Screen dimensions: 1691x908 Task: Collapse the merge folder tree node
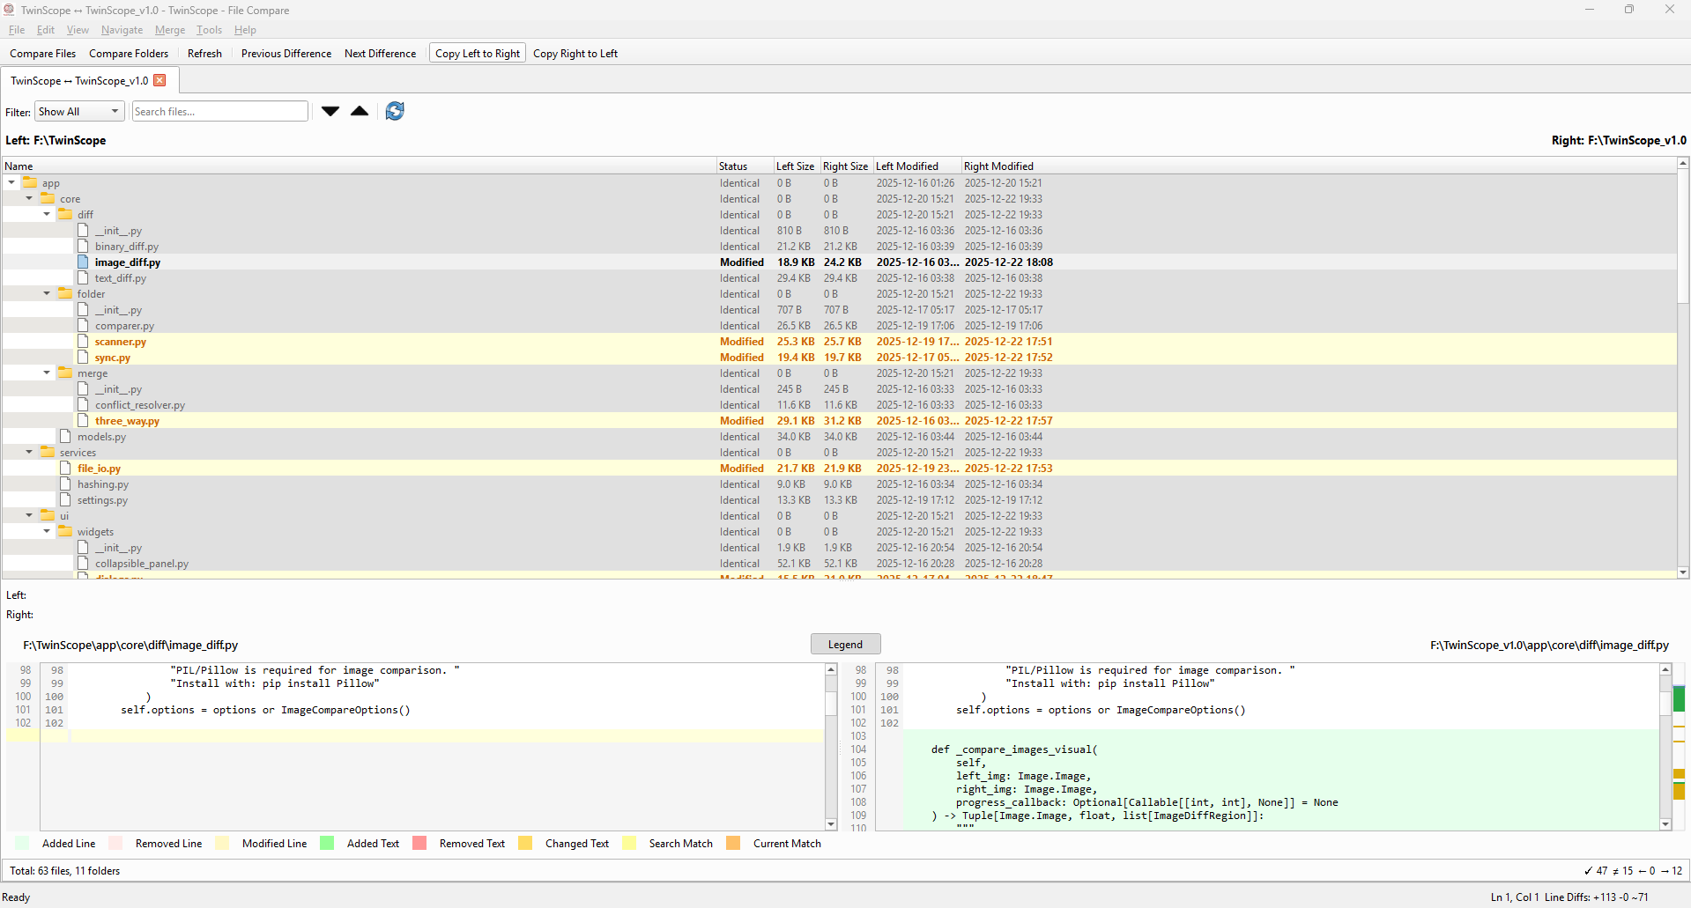click(47, 373)
